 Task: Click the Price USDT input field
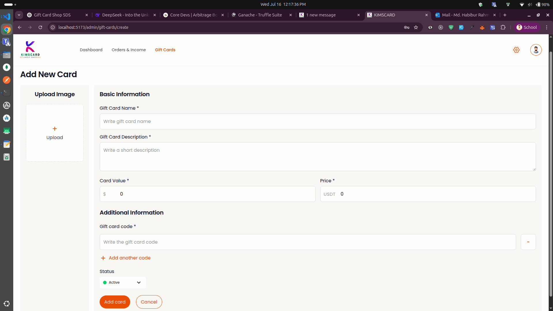(435, 194)
